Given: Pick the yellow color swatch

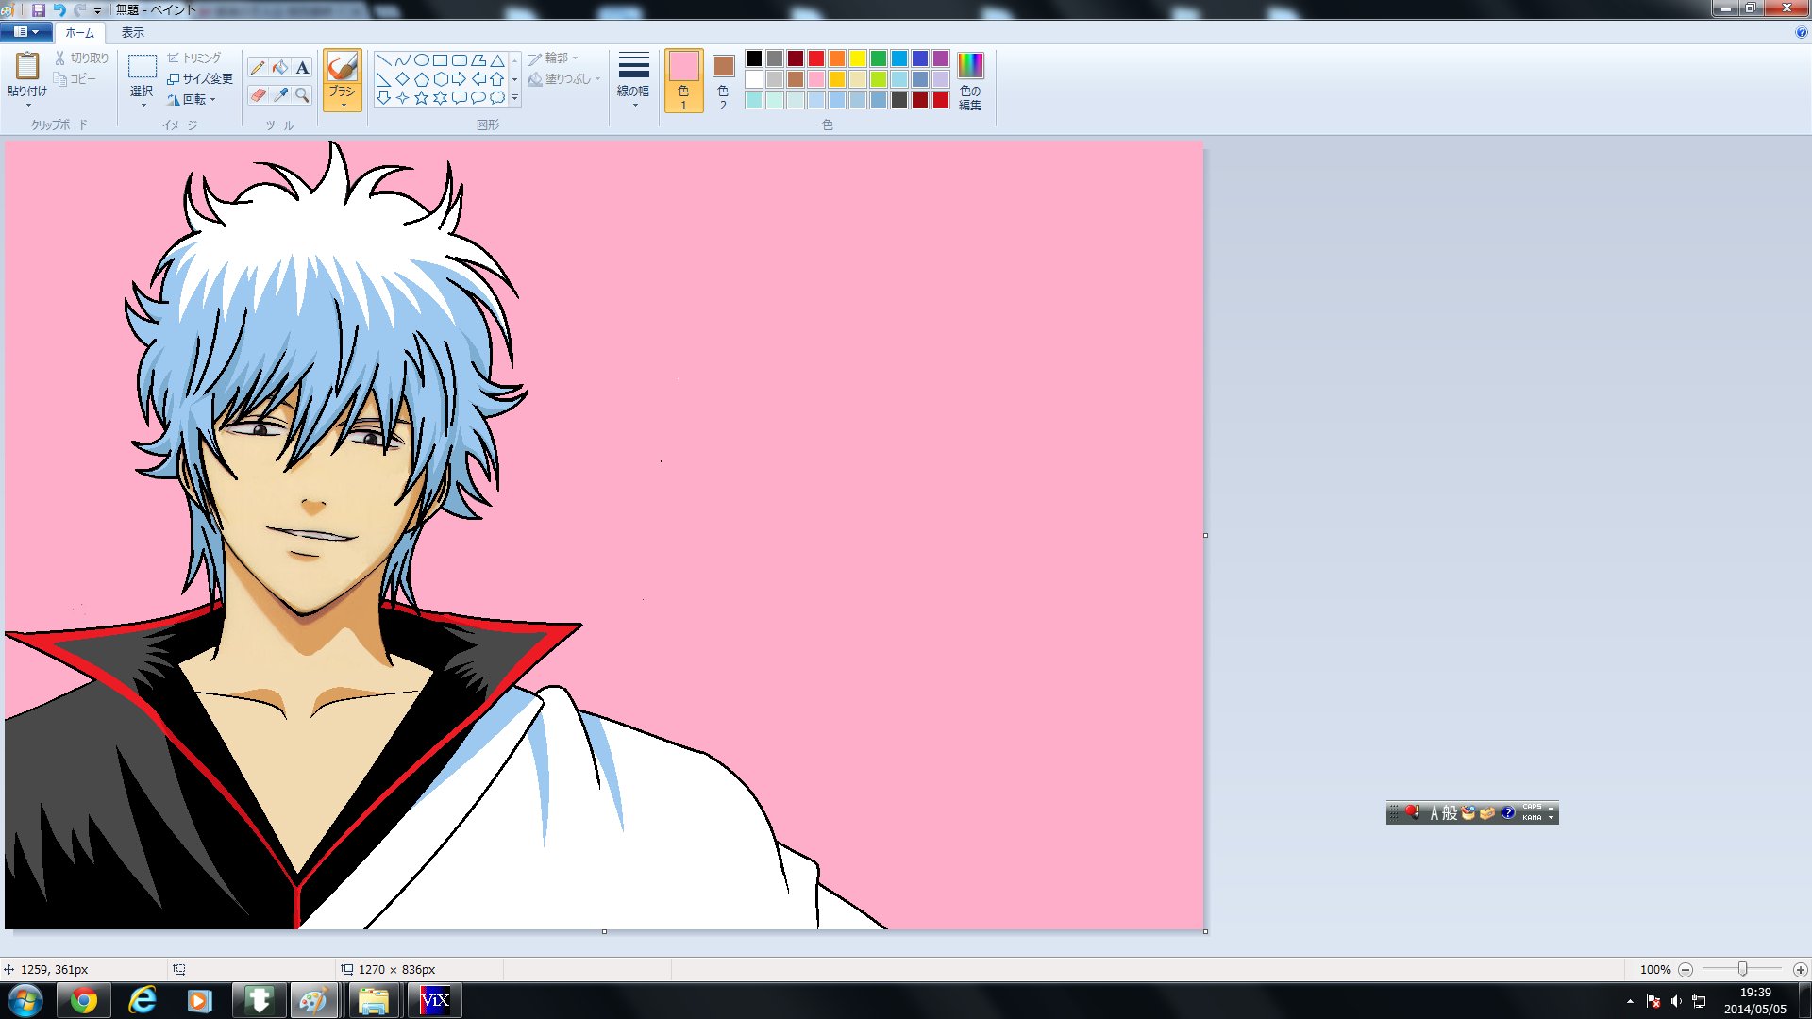Looking at the screenshot, I should tap(858, 58).
